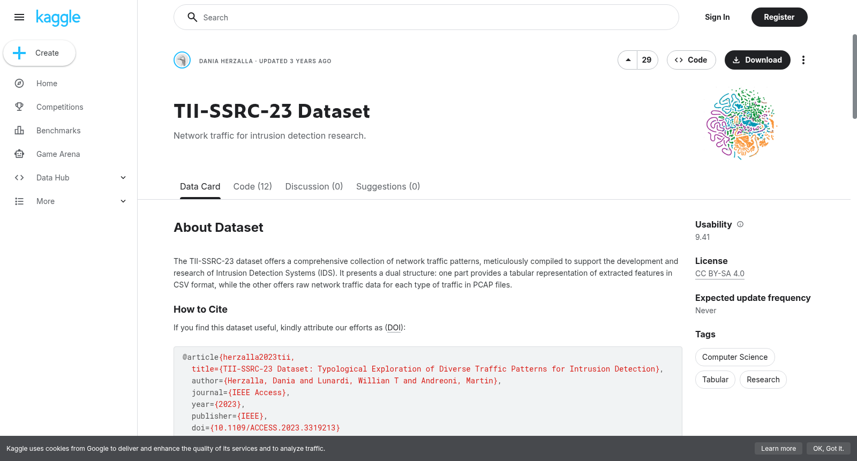Click Sign In

pyautogui.click(x=717, y=17)
